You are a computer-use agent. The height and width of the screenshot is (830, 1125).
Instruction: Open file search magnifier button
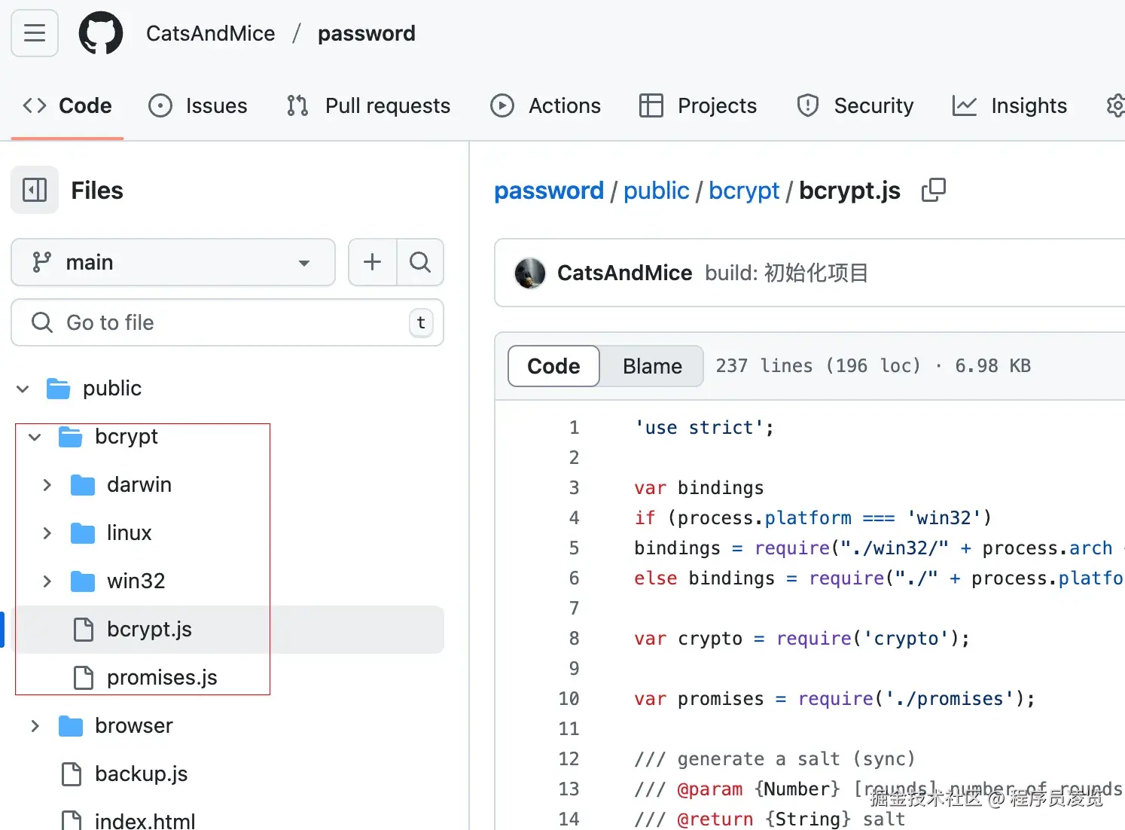[x=420, y=262]
